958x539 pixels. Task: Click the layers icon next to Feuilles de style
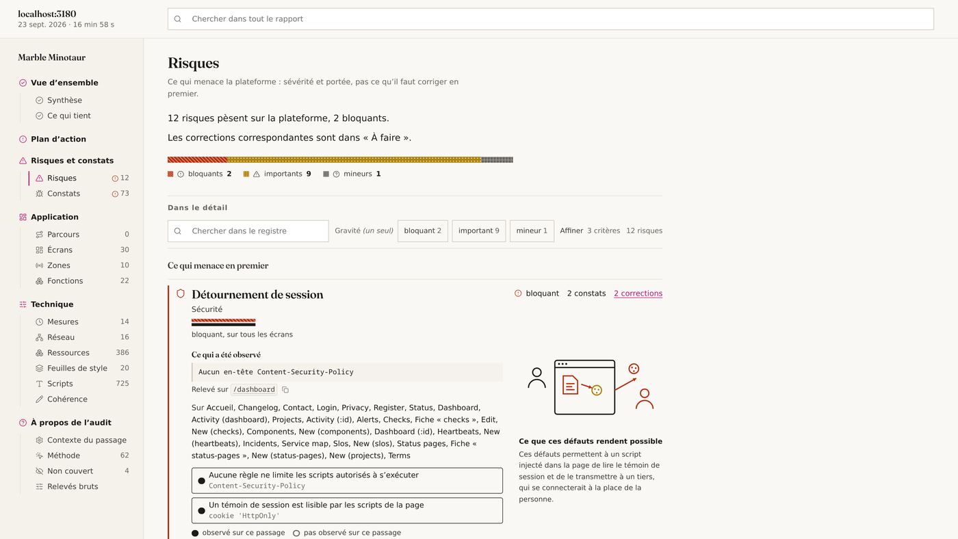coord(39,368)
